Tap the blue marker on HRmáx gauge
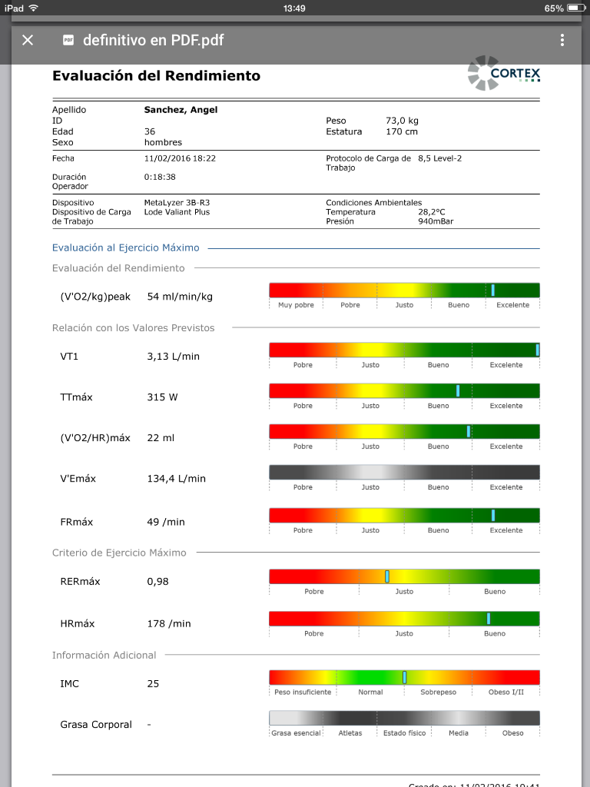The width and height of the screenshot is (590, 787). pos(489,619)
